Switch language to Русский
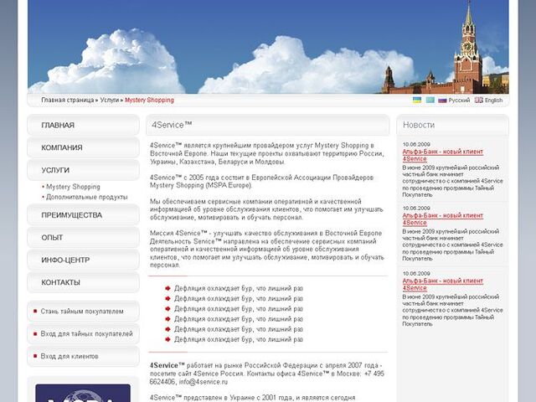This screenshot has height=402, width=536. coord(459,100)
